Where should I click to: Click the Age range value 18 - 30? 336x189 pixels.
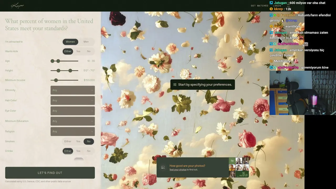pos(91,61)
